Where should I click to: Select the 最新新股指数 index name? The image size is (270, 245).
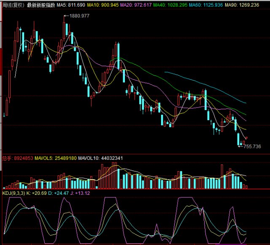click(41, 5)
